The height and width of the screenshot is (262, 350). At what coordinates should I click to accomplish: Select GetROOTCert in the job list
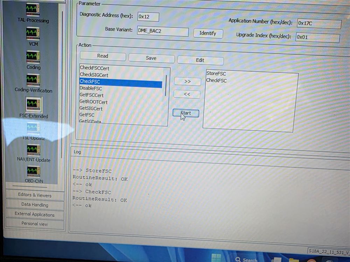pyautogui.click(x=93, y=102)
